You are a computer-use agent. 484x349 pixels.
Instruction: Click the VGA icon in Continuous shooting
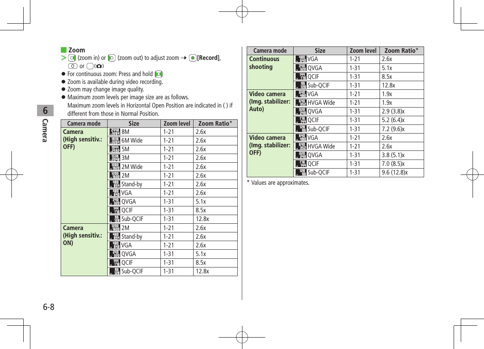301,59
